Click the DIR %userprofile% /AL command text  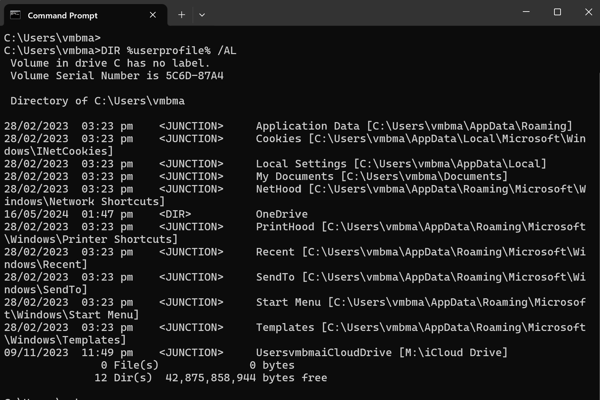(x=168, y=51)
